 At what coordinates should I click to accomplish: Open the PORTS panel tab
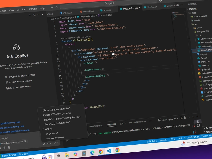tap(122, 123)
